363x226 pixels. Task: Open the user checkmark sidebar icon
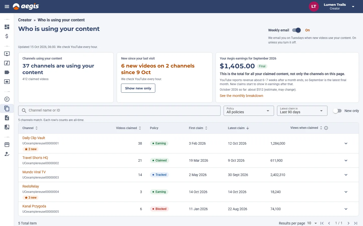click(x=7, y=154)
